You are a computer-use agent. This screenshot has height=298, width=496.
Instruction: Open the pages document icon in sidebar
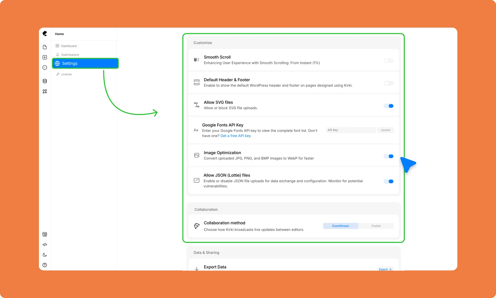[45, 47]
